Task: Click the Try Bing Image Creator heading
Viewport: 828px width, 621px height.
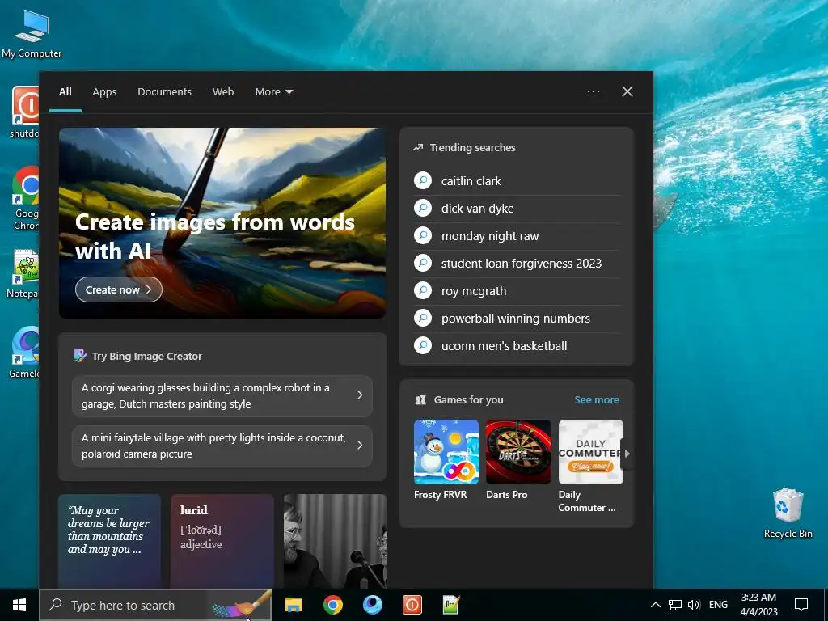Action: 147,357
